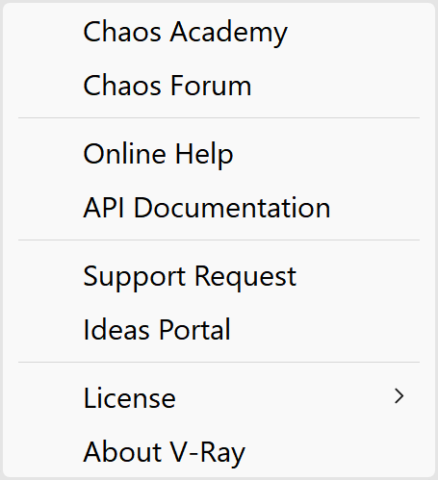Click the Academy entry under Chaos items
This screenshot has height=480, width=438.
(219, 32)
